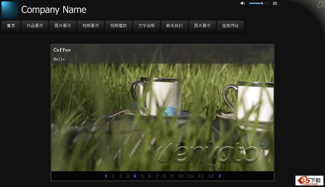Open the 联系我们 menu tab

pyautogui.click(x=175, y=26)
